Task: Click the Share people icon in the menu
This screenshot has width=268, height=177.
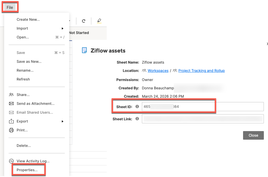Action: (11, 95)
